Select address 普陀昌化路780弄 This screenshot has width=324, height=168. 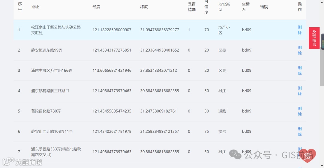point(46,111)
